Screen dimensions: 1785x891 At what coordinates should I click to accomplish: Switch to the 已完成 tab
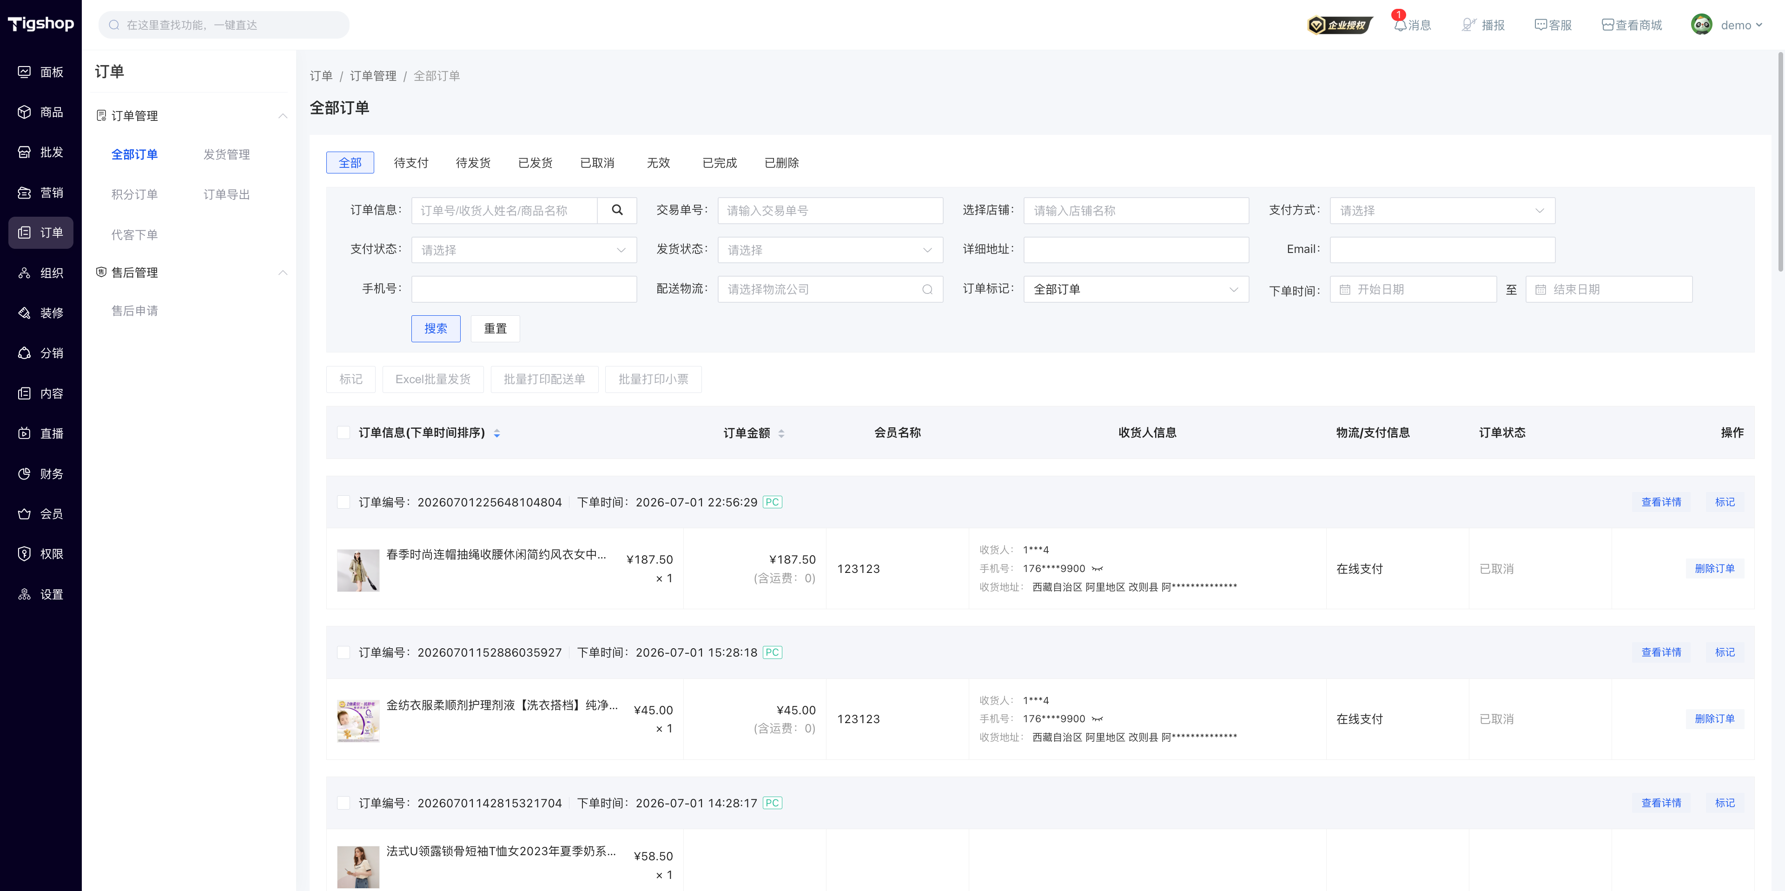coord(719,163)
